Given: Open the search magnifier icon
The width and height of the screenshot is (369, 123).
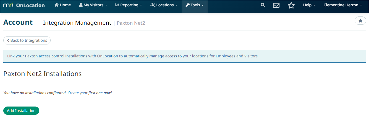Looking at the screenshot, I should click(x=263, y=5).
